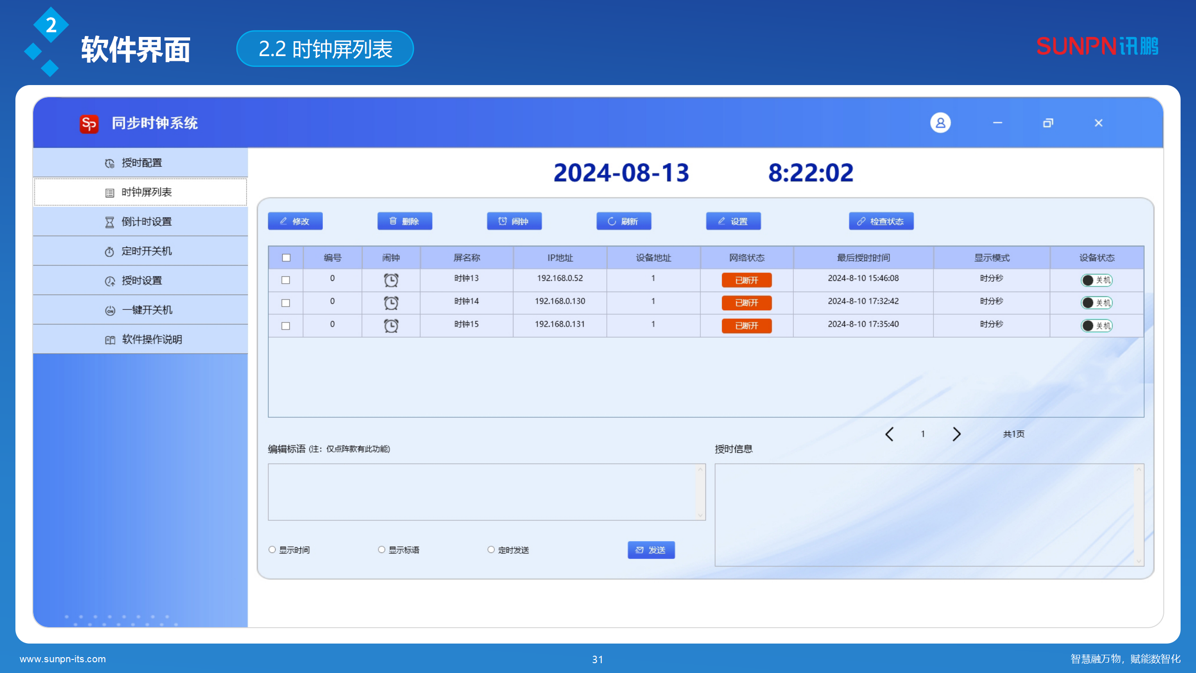The image size is (1196, 673).
Task: Click the trash icon on 删除 button
Action: [392, 221]
